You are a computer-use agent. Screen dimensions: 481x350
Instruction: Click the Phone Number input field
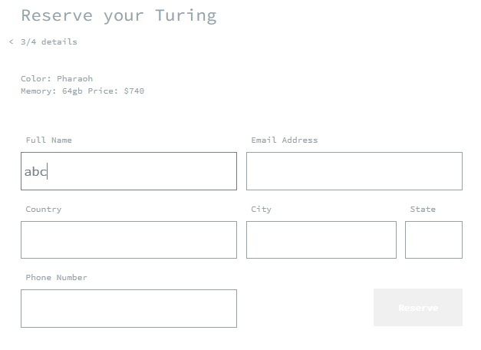point(129,308)
